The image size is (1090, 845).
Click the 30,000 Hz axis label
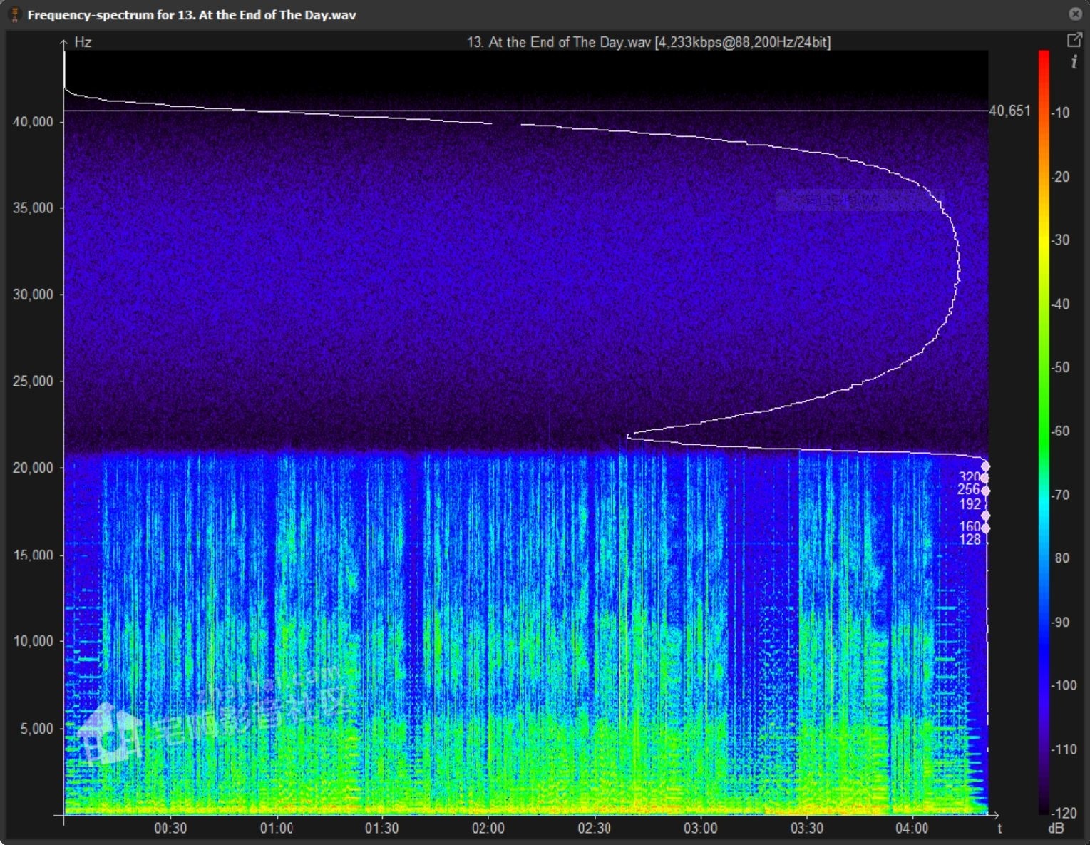click(34, 295)
